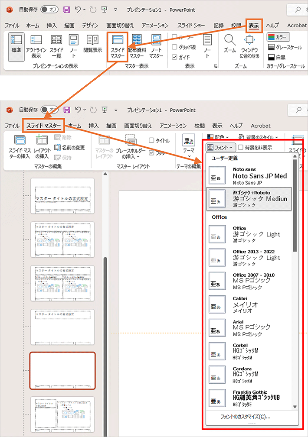Uncheck フッター checkbox
Viewport: 308px width, 437px height.
pyautogui.click(x=151, y=152)
